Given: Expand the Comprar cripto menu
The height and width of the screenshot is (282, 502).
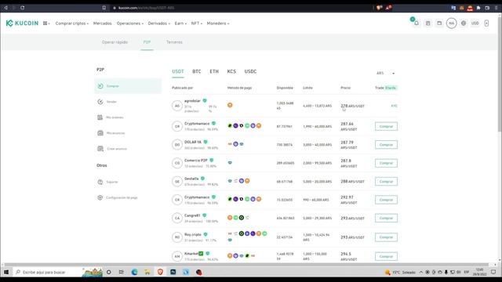Looking at the screenshot, I should tap(71, 23).
